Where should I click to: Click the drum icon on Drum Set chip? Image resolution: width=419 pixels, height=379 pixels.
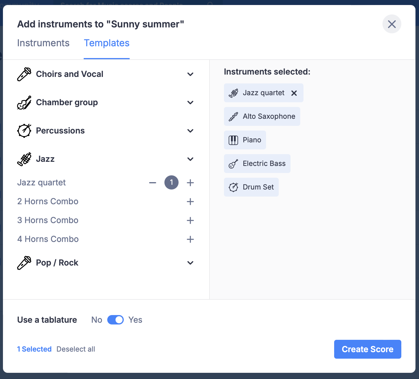(233, 187)
